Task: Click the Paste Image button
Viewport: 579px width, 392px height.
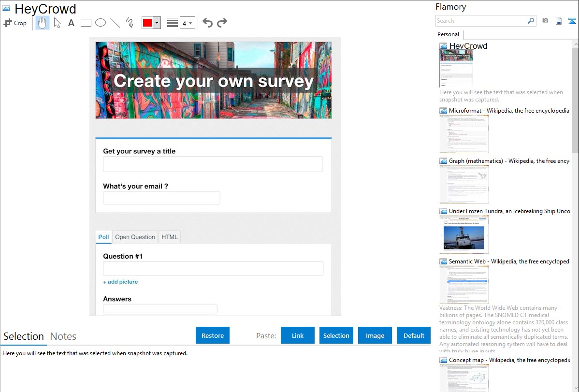Action: [375, 335]
